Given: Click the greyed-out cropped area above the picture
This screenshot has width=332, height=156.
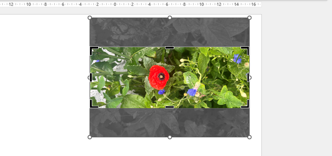Looking at the screenshot, I should (169, 32).
